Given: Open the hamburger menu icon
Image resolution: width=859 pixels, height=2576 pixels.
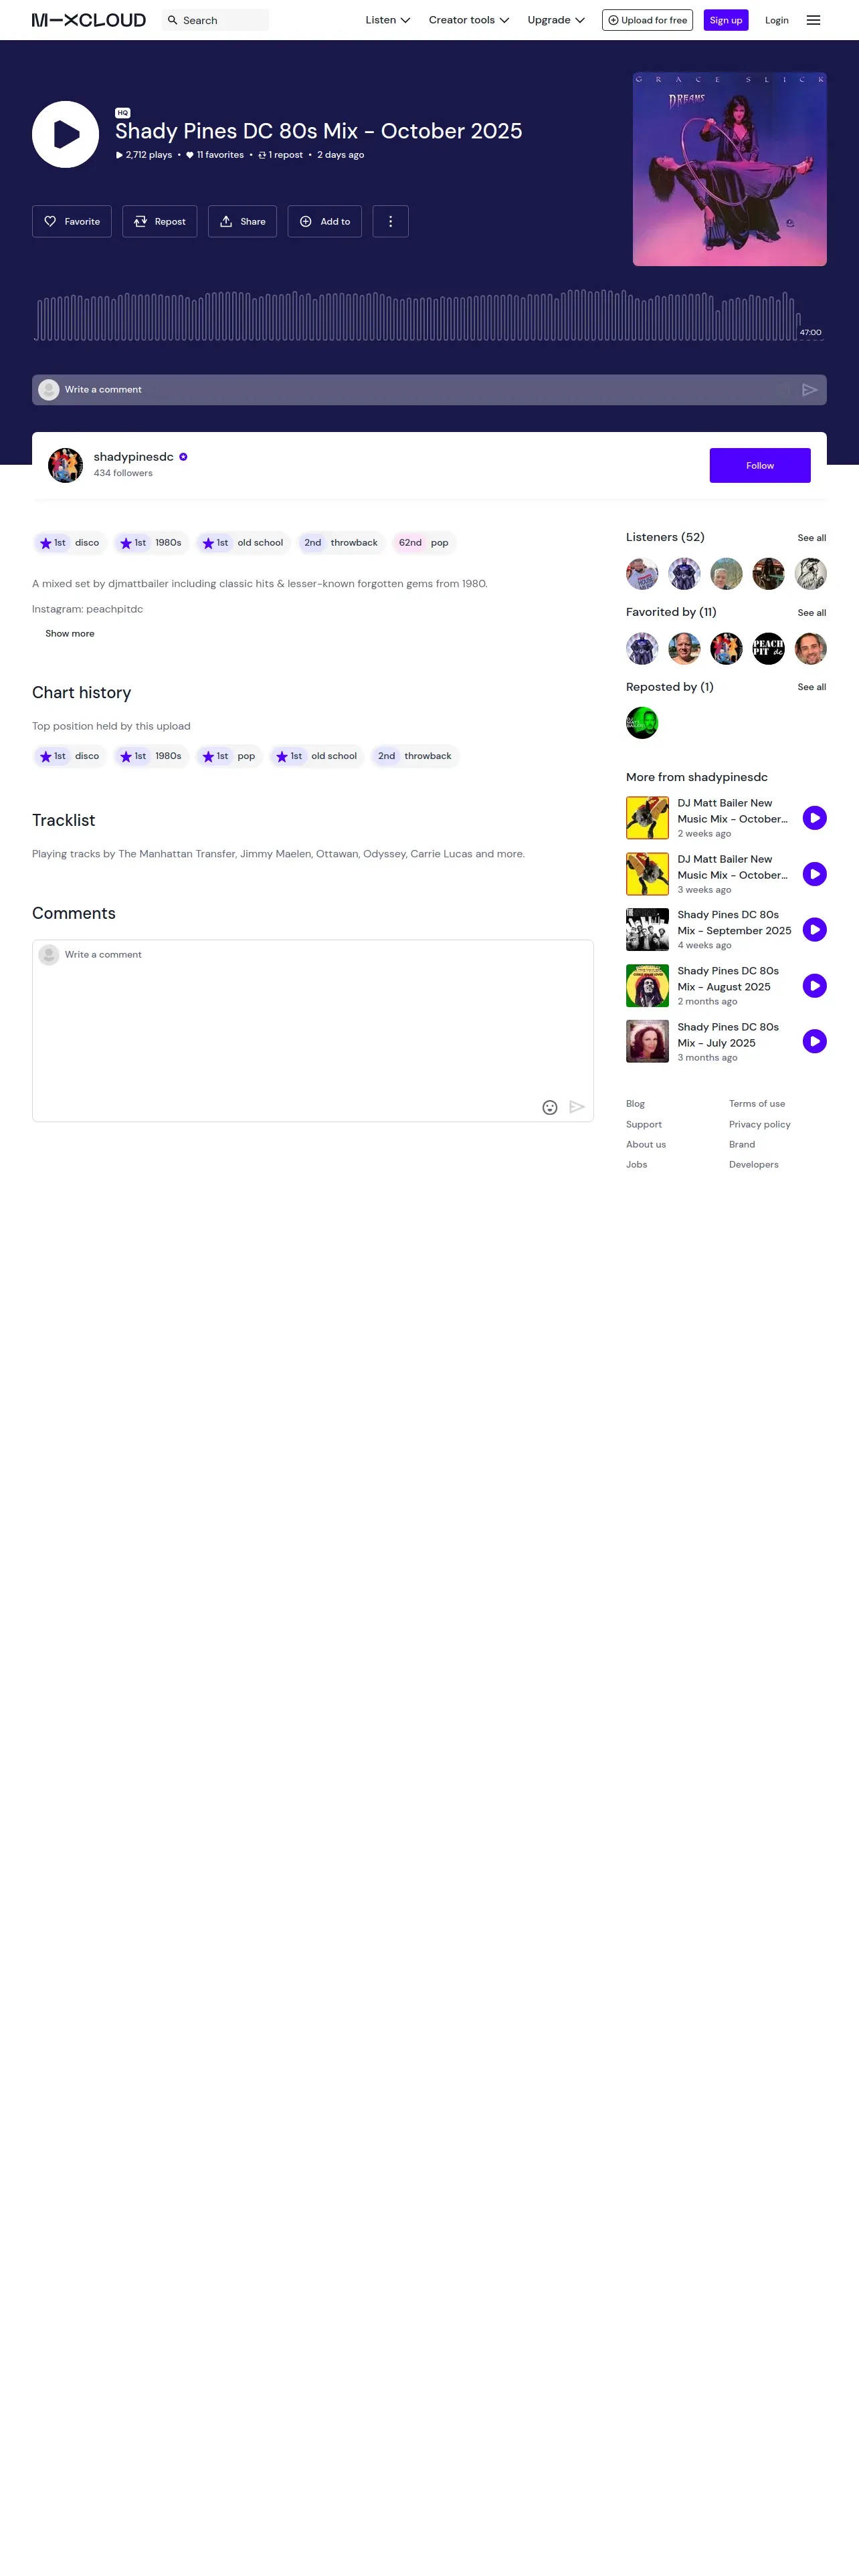Looking at the screenshot, I should pyautogui.click(x=813, y=20).
